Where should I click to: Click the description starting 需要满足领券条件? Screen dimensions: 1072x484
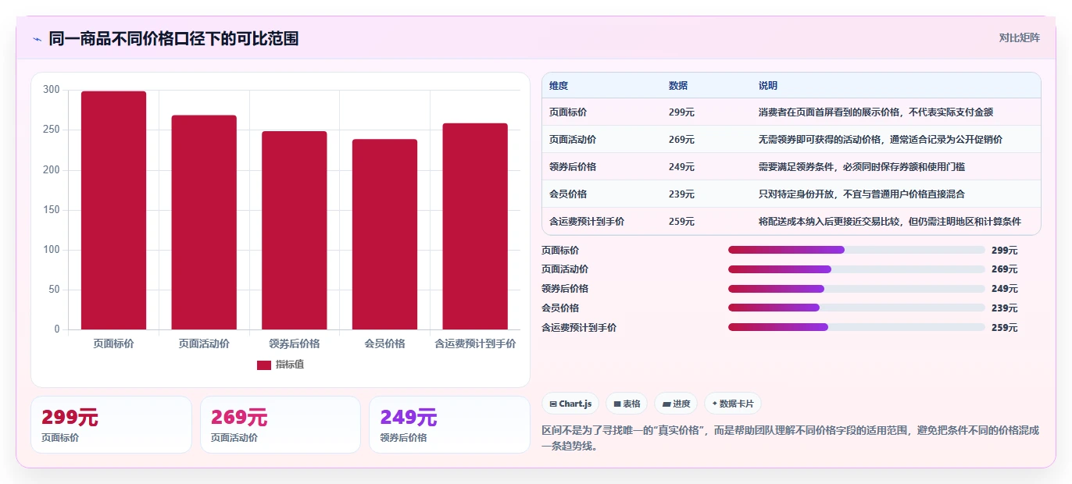coord(862,167)
